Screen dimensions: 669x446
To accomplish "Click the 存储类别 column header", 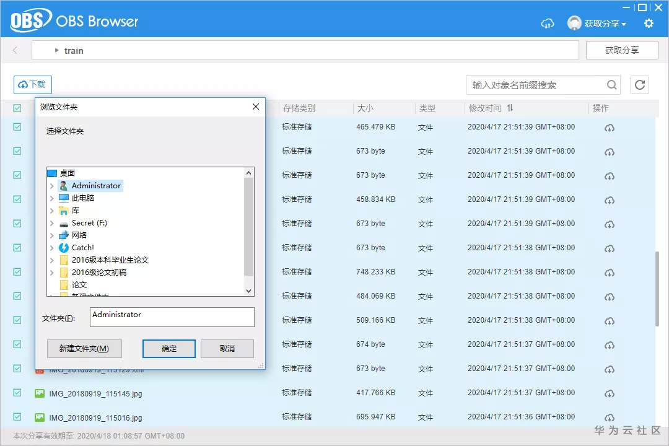I will (299, 108).
